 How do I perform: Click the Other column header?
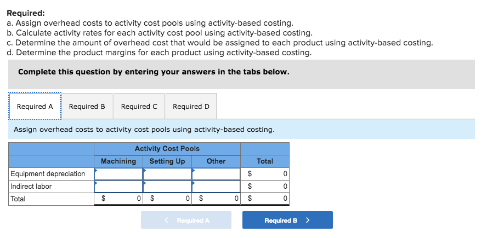216,161
